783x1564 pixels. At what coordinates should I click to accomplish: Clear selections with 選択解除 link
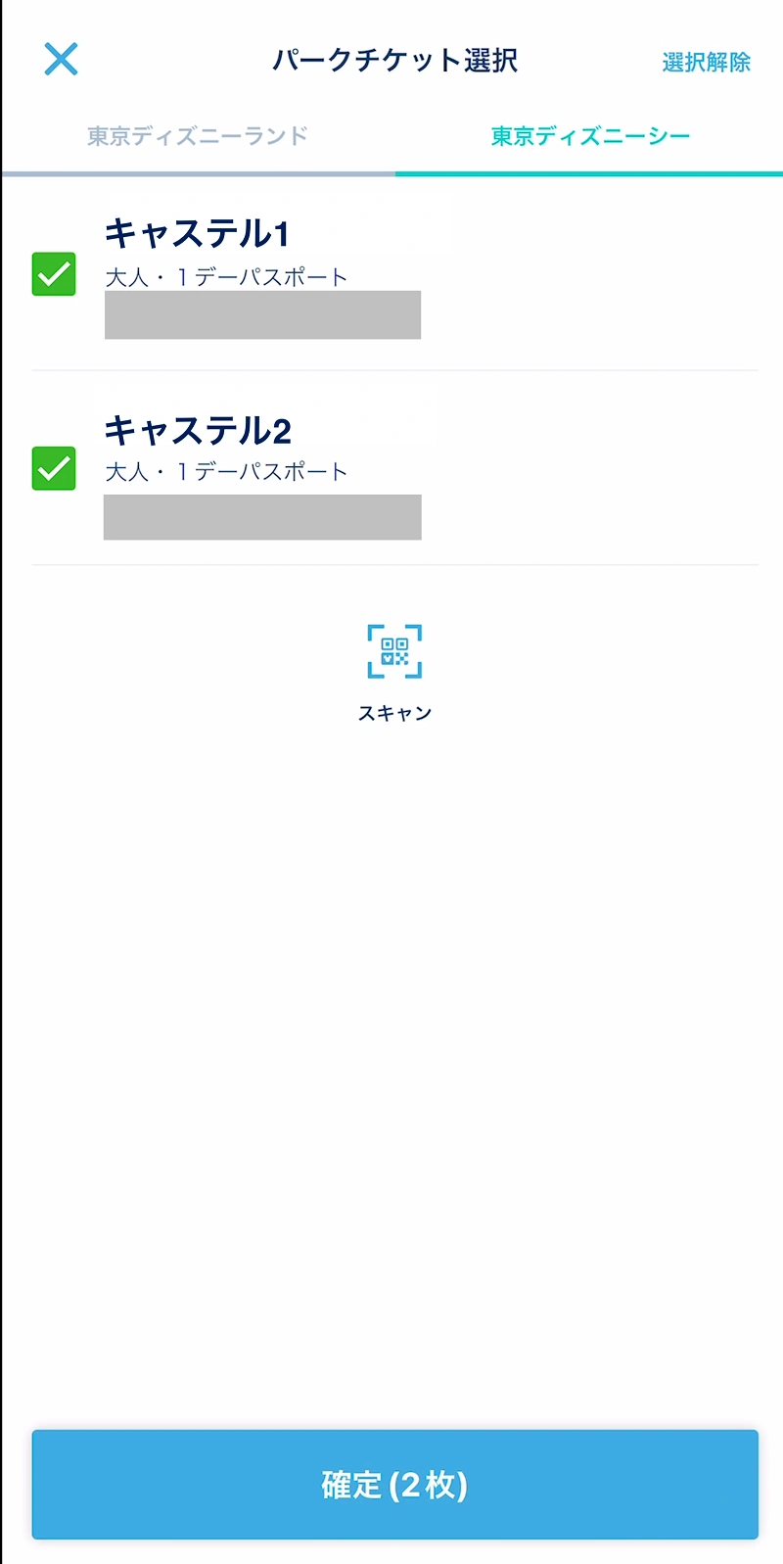[x=706, y=62]
